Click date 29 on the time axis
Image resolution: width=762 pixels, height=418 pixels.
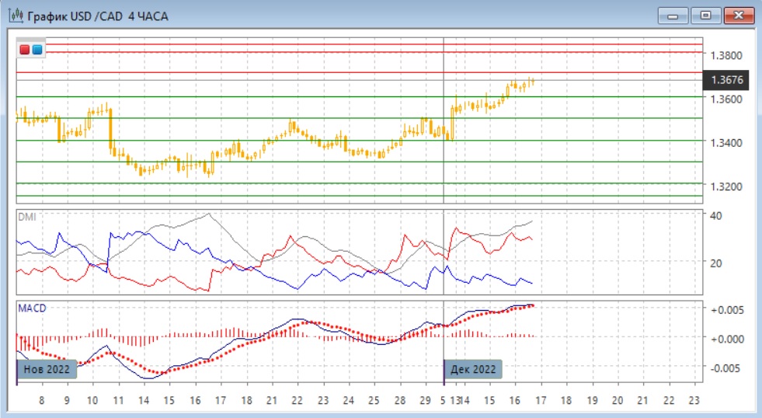(x=425, y=400)
